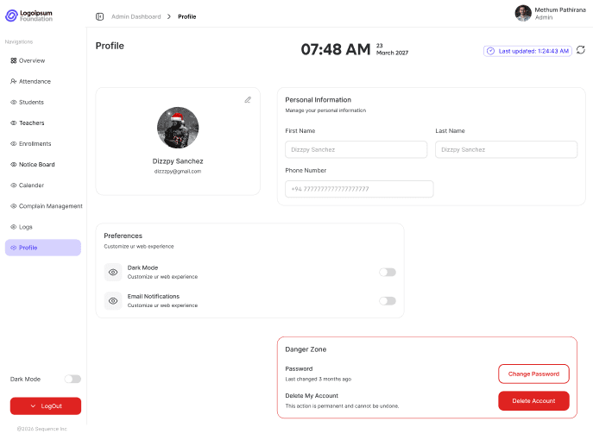
Task: Click the Attendance person icon
Action: (x=14, y=81)
